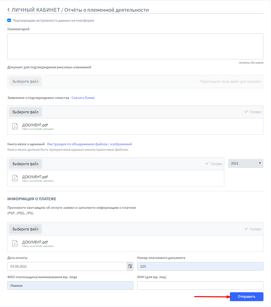
Task: Click PDF icon in payment receipt section
Action: pos(15,243)
